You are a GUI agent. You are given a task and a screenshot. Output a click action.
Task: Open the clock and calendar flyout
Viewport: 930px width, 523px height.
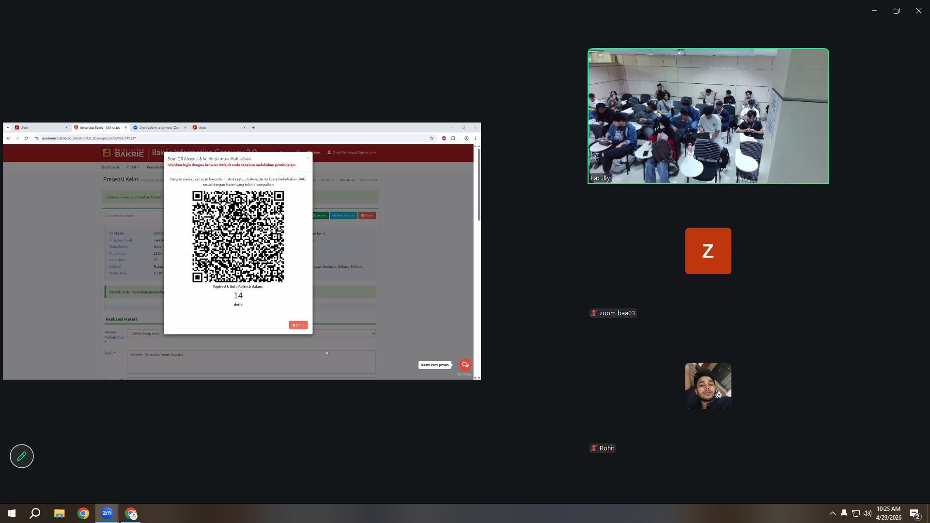click(x=889, y=513)
